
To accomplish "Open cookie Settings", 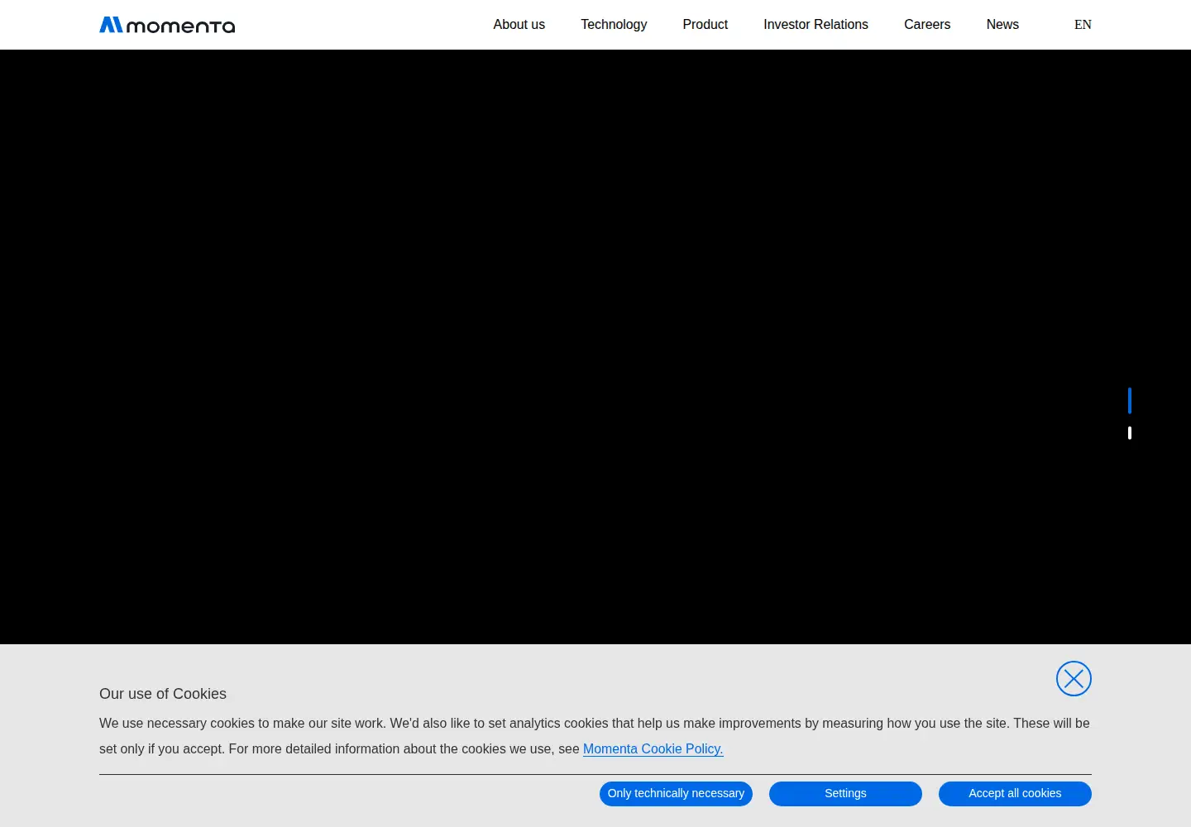I will [845, 794].
